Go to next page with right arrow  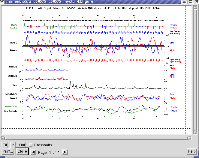coord(65,152)
